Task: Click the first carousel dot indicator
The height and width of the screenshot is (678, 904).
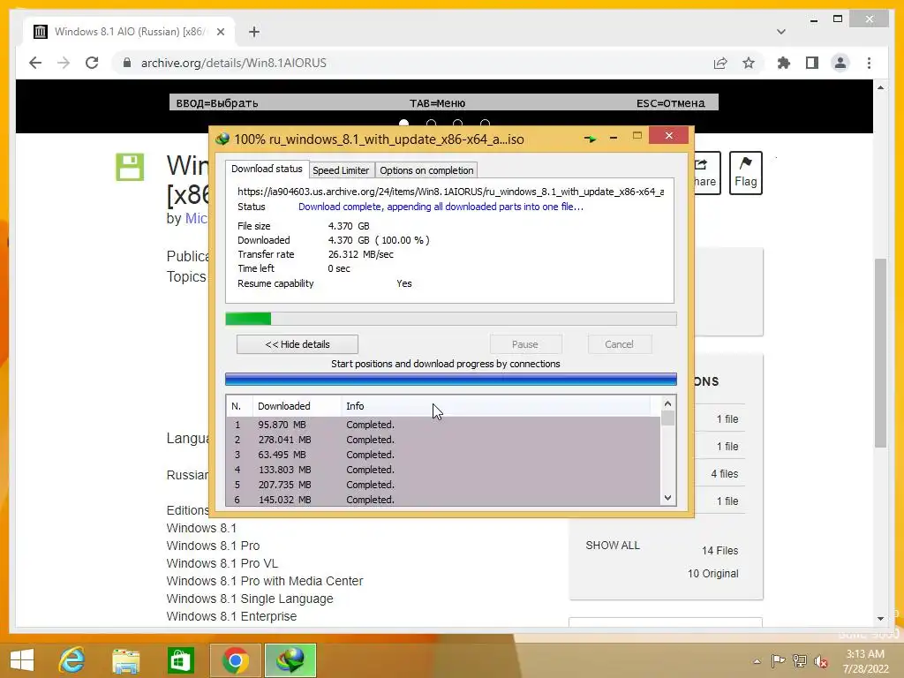Action: 403,123
